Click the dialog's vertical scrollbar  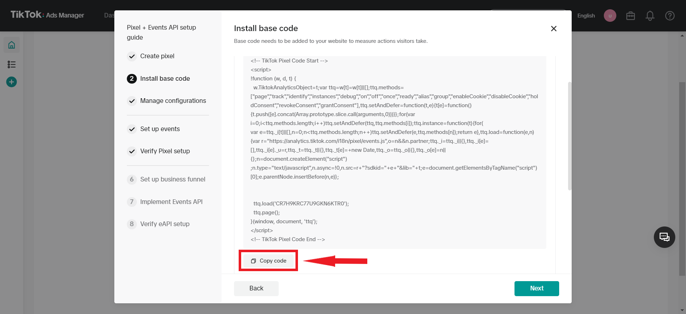pyautogui.click(x=570, y=136)
